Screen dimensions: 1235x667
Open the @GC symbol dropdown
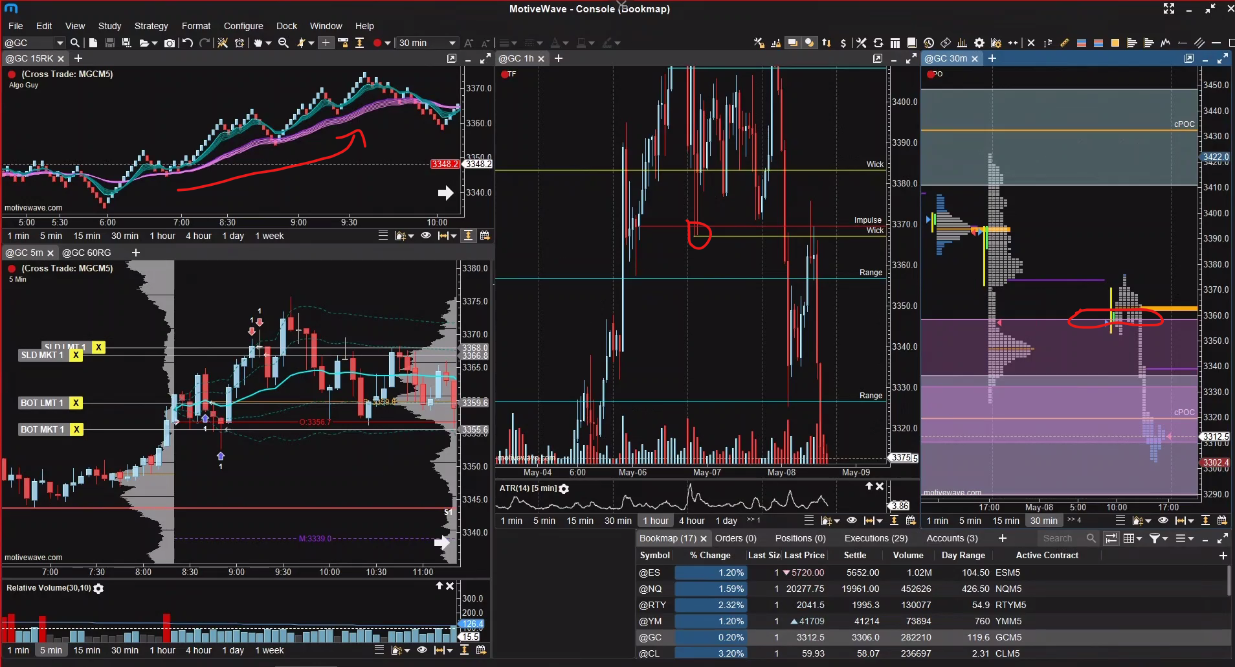tap(60, 43)
